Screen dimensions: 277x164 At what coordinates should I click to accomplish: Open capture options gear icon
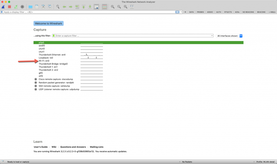pyautogui.click(x=22, y=7)
